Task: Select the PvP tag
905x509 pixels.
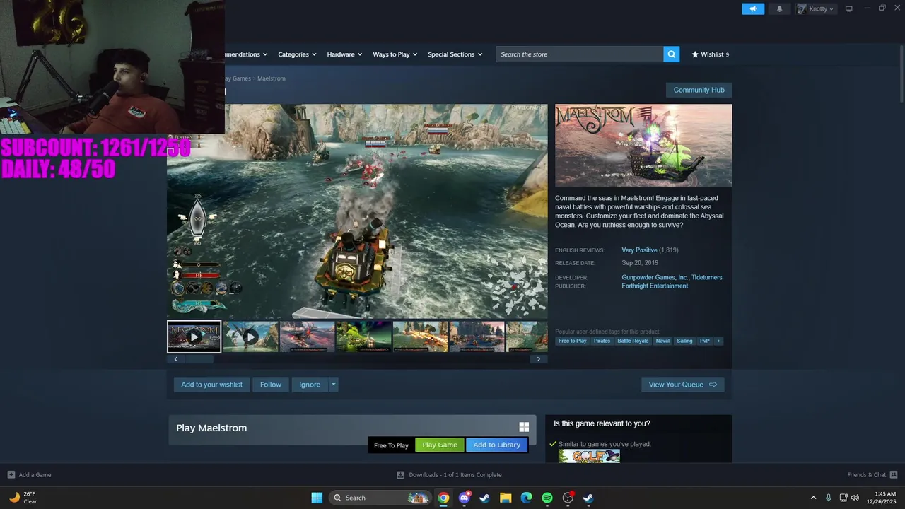Action: pos(705,341)
